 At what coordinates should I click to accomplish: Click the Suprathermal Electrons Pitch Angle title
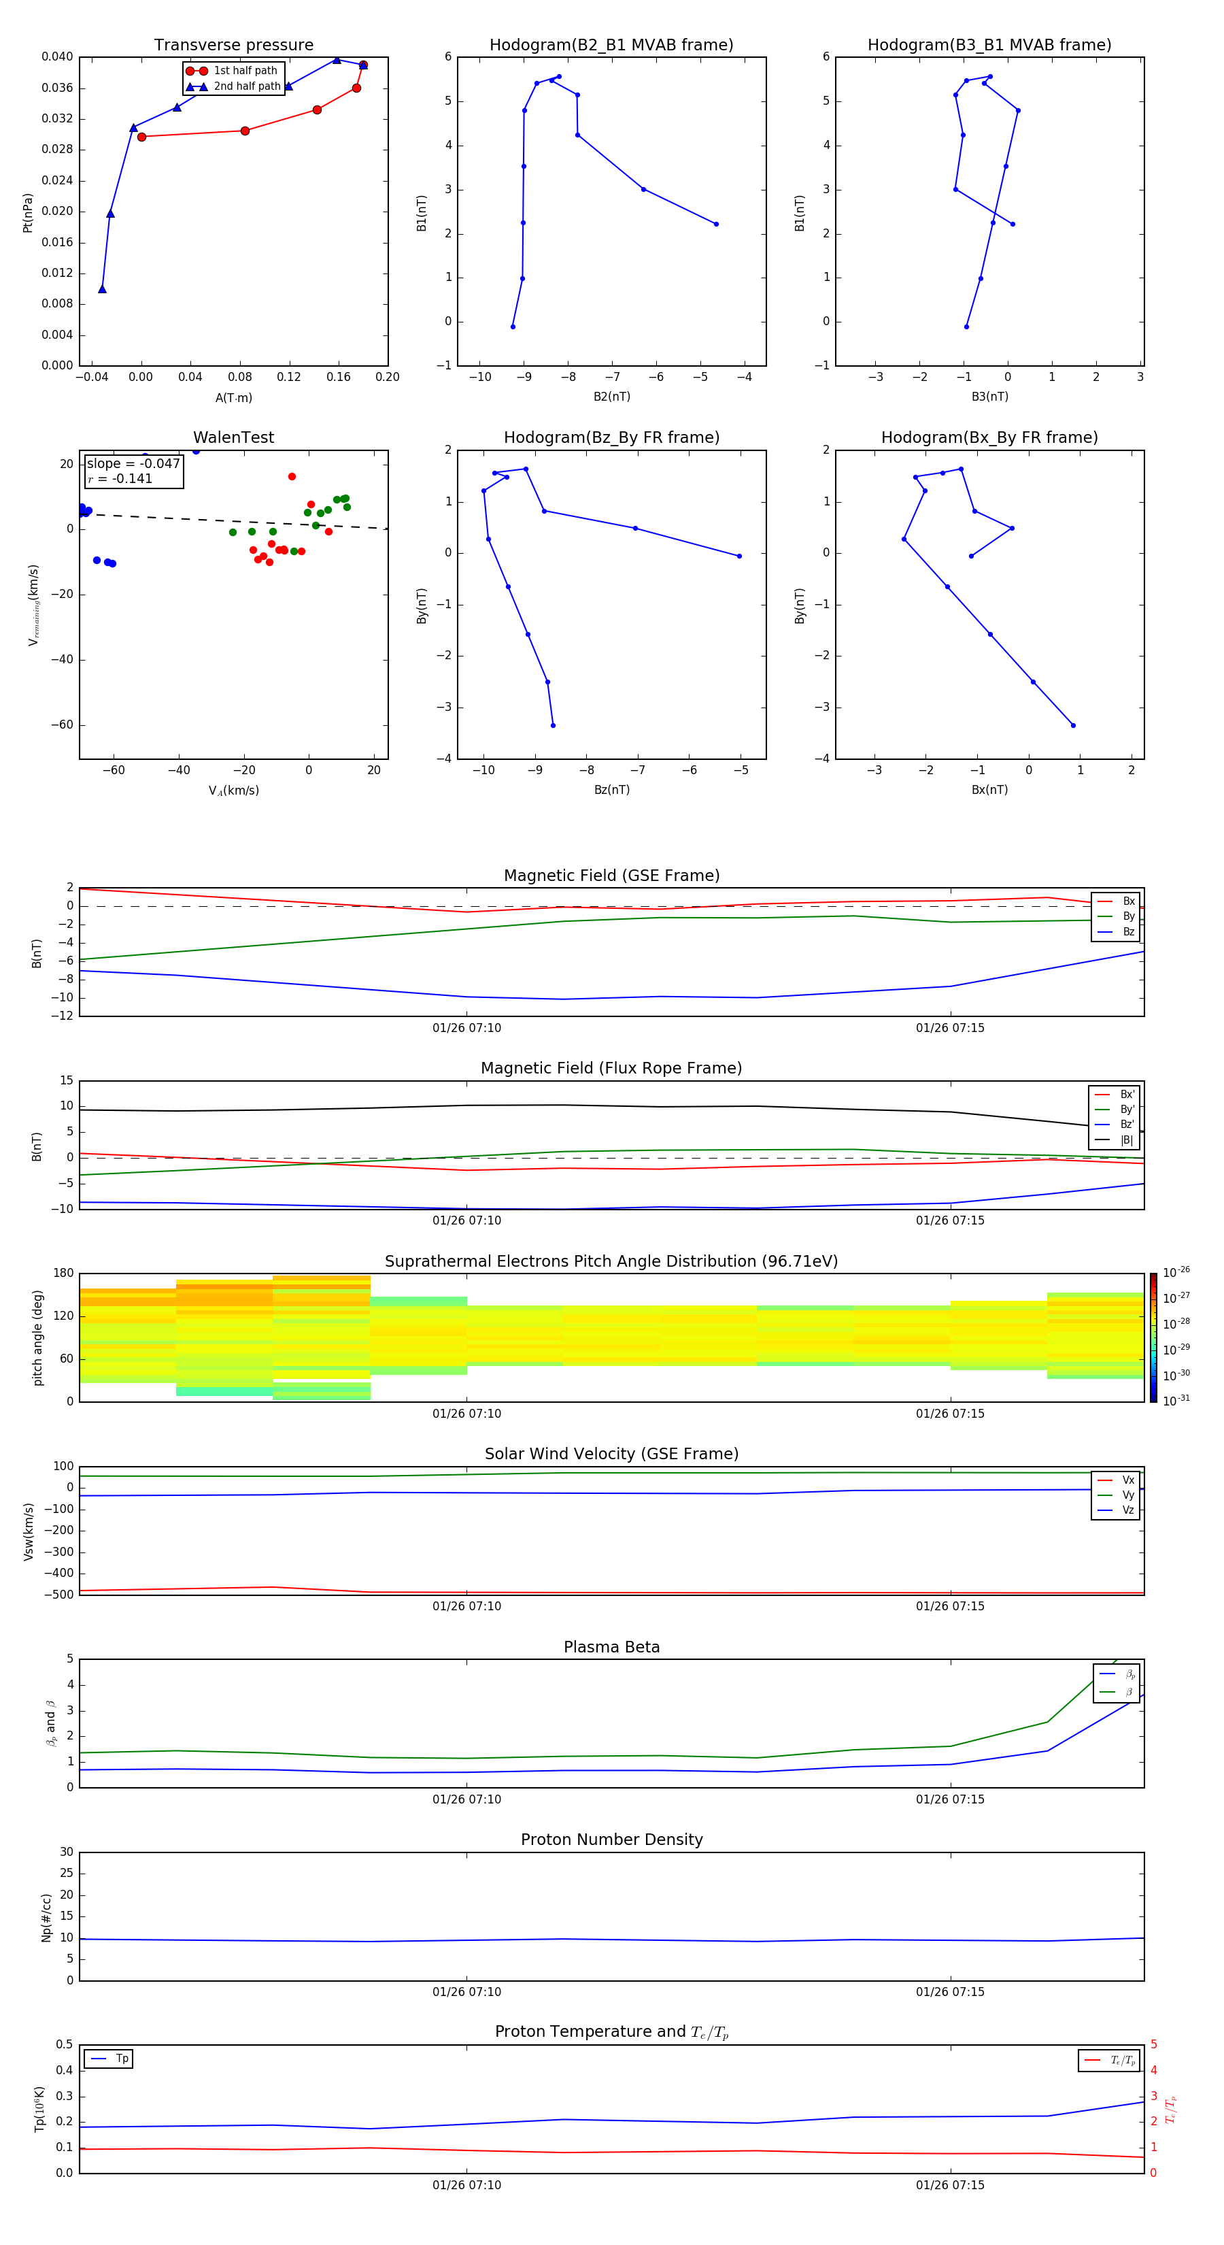click(611, 1261)
